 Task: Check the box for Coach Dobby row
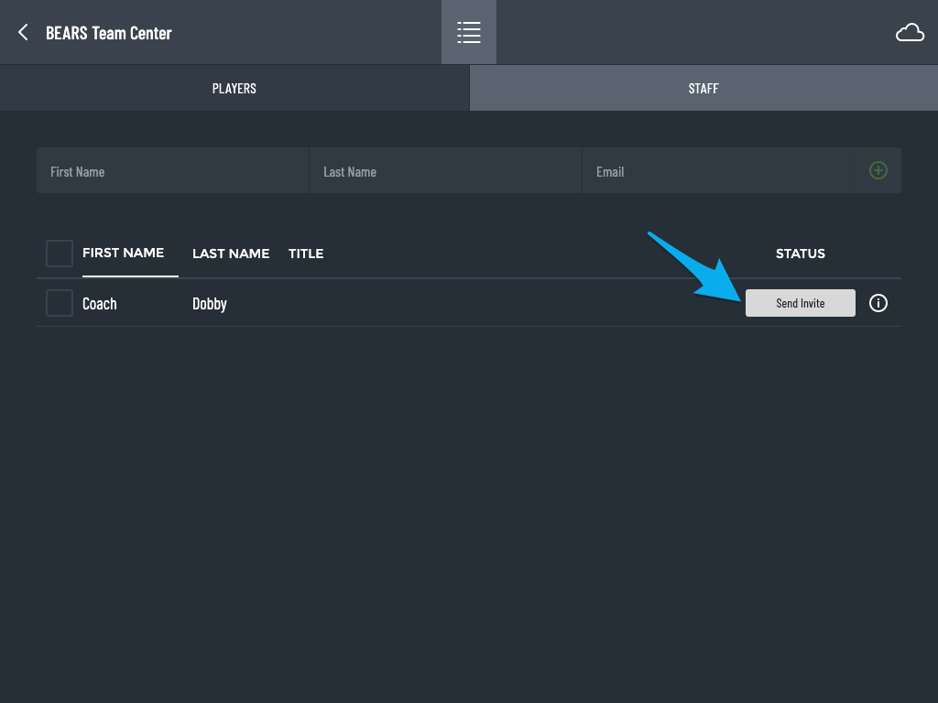[60, 303]
